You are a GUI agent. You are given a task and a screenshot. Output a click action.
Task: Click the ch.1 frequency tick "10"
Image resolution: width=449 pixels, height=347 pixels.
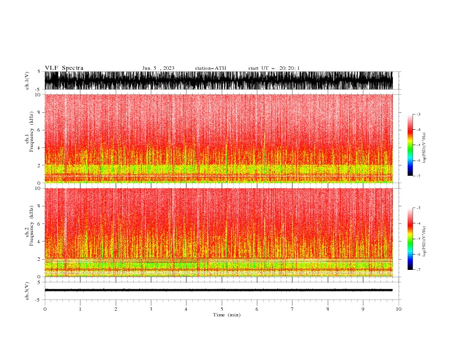click(38, 95)
